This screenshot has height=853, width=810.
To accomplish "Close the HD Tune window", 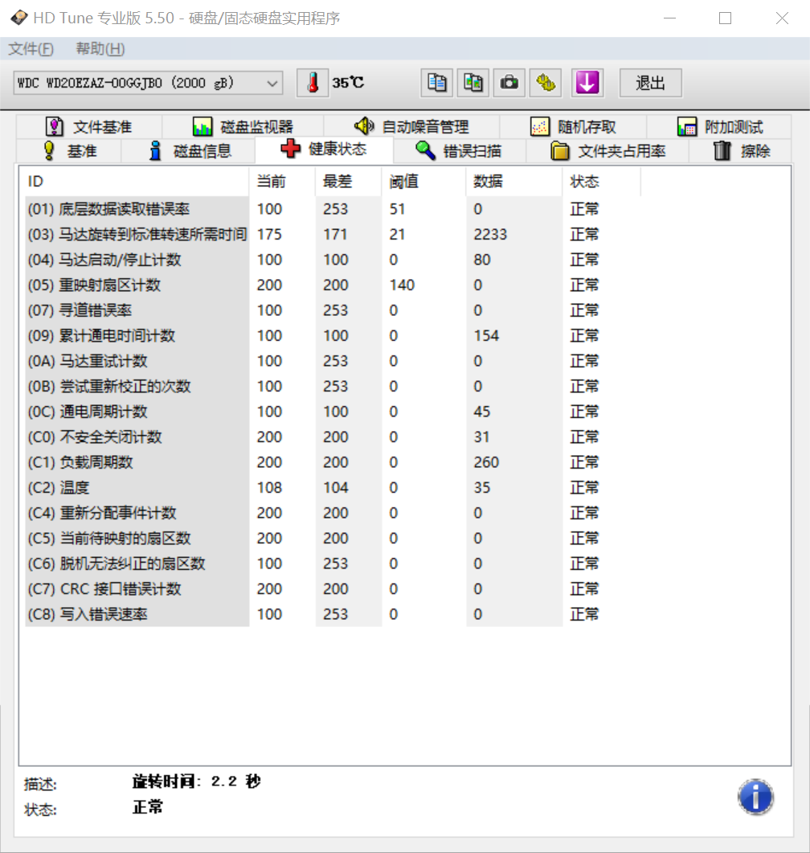I will pyautogui.click(x=782, y=18).
